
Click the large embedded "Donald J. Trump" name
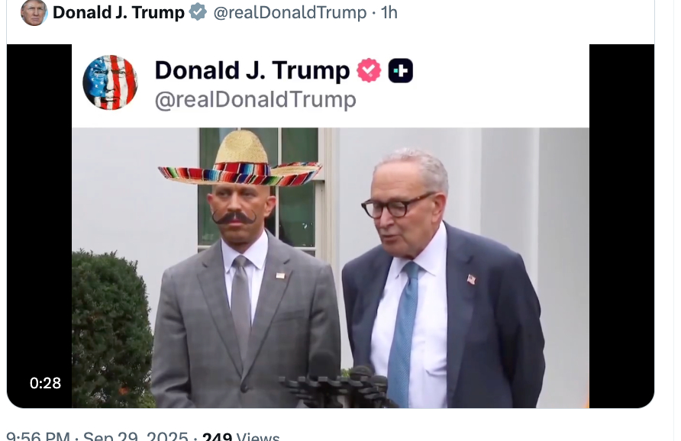point(252,71)
